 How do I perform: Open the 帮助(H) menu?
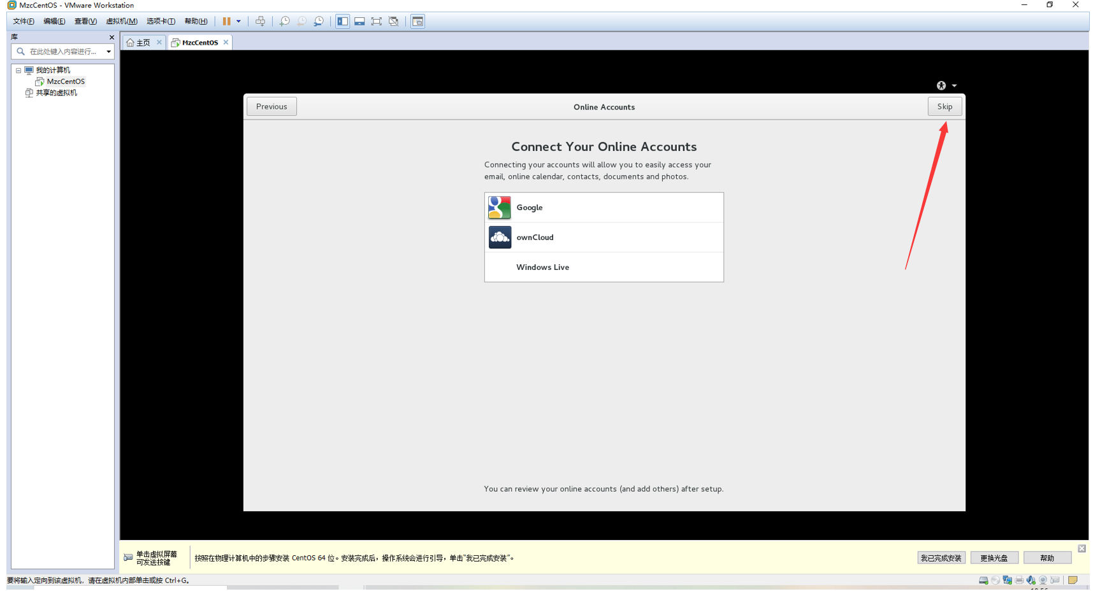point(196,21)
